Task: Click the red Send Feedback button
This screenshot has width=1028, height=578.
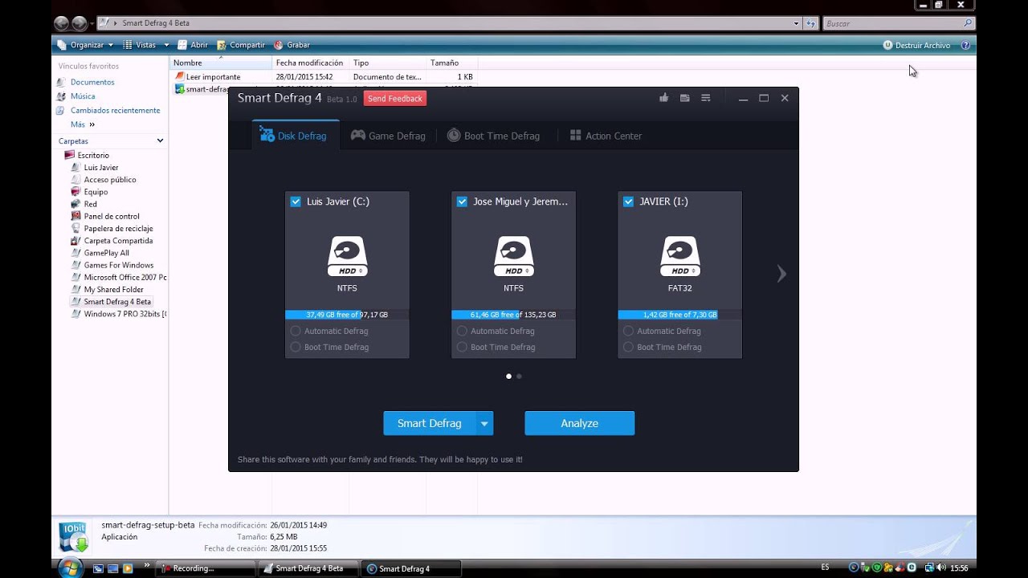Action: [x=395, y=99]
